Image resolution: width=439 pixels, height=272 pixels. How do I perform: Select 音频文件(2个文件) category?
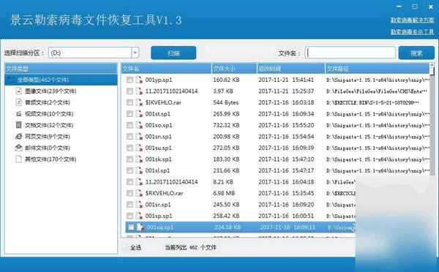pyautogui.click(x=48, y=102)
